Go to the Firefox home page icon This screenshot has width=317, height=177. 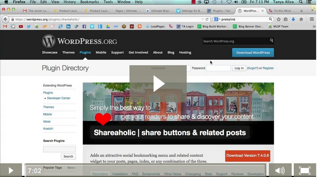click(301, 20)
